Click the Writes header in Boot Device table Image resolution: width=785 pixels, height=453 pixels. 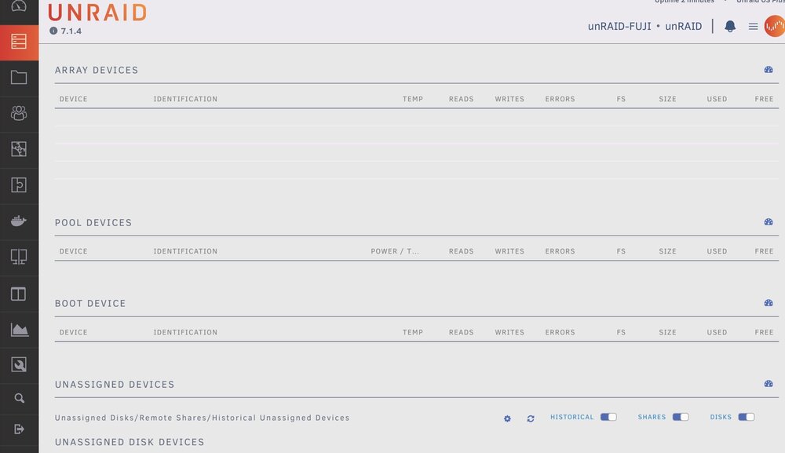point(509,332)
